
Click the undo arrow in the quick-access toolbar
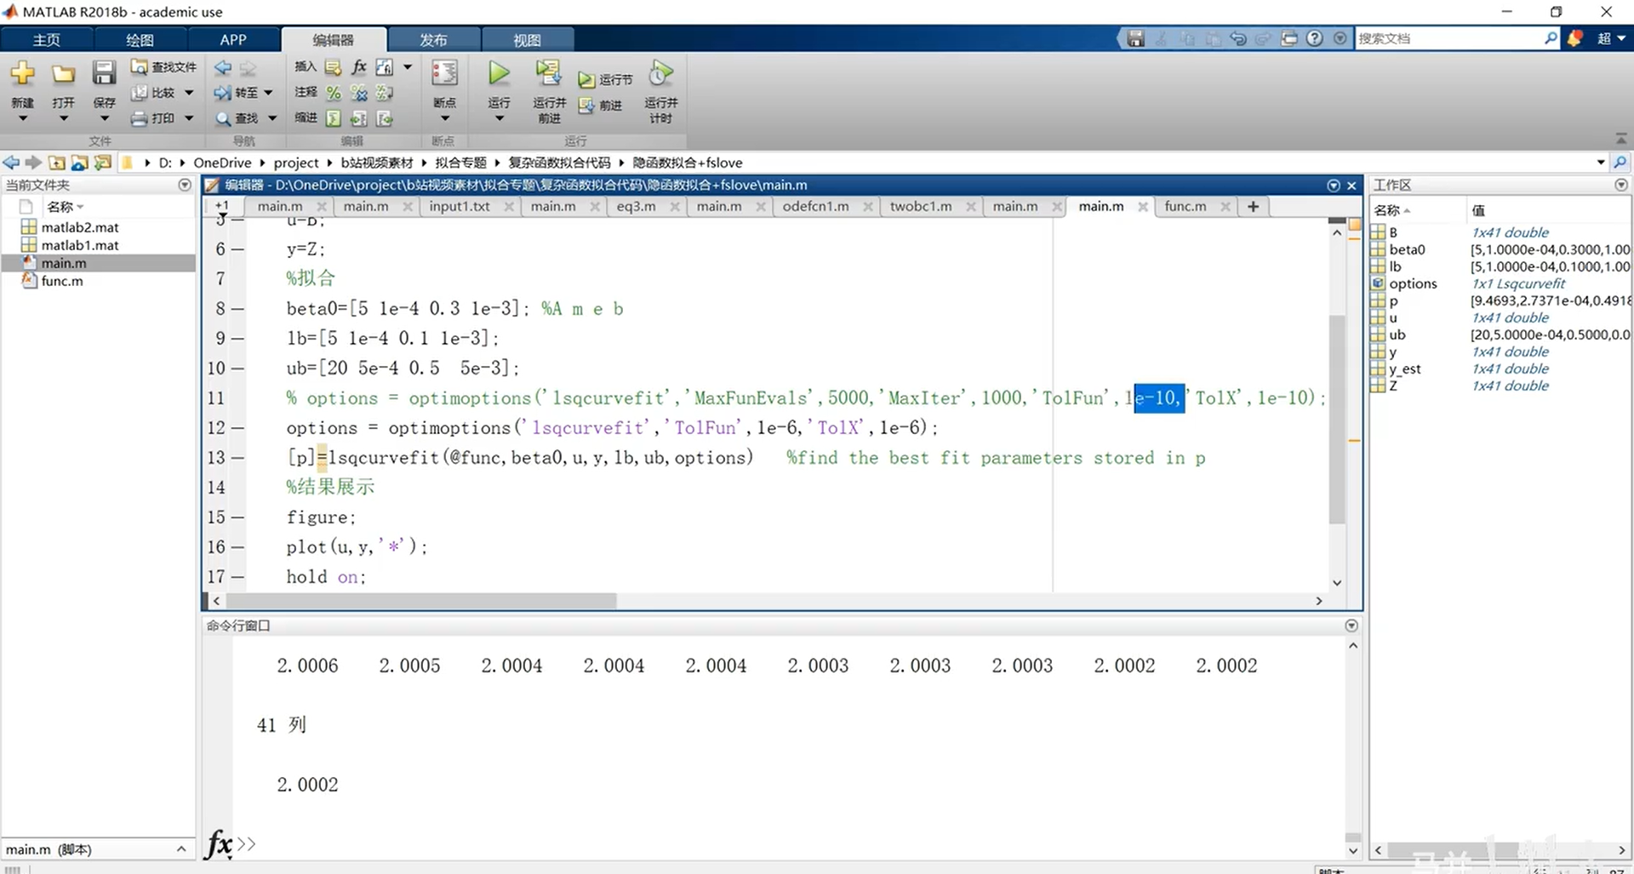coord(1237,38)
